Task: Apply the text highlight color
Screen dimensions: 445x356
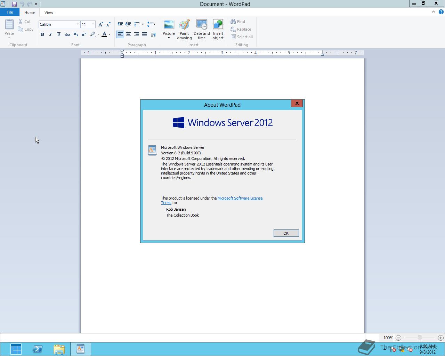Action: [x=92, y=34]
